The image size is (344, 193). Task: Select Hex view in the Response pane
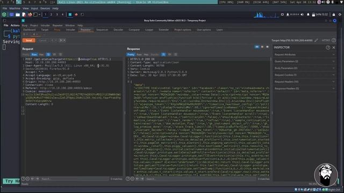146,55
